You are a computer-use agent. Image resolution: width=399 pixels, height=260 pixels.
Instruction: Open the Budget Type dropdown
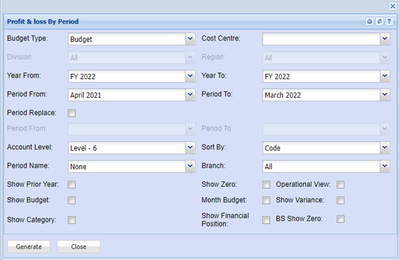(190, 39)
